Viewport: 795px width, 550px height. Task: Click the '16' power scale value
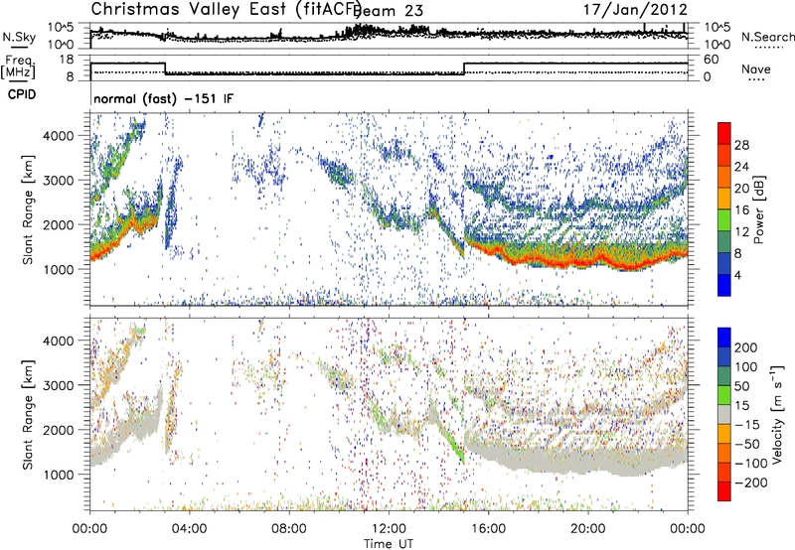click(741, 210)
